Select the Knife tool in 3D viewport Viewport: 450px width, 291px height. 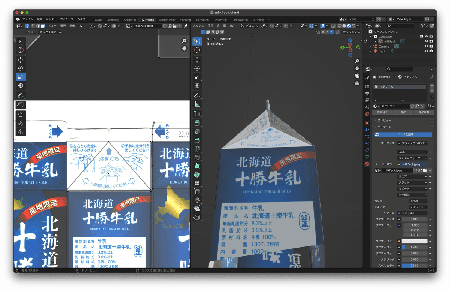pyautogui.click(x=197, y=157)
